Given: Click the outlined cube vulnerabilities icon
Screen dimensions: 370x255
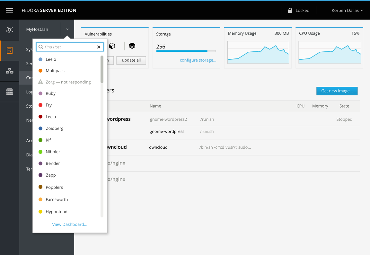Looking at the screenshot, I should pos(112,46).
